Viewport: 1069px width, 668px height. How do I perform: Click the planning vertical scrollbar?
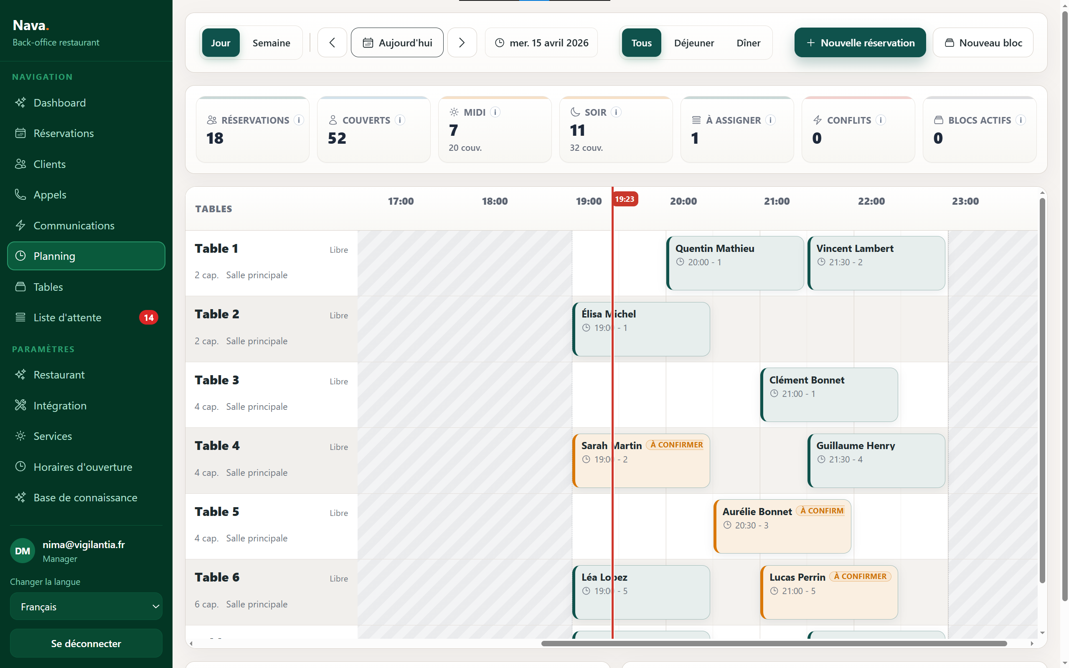(1042, 391)
